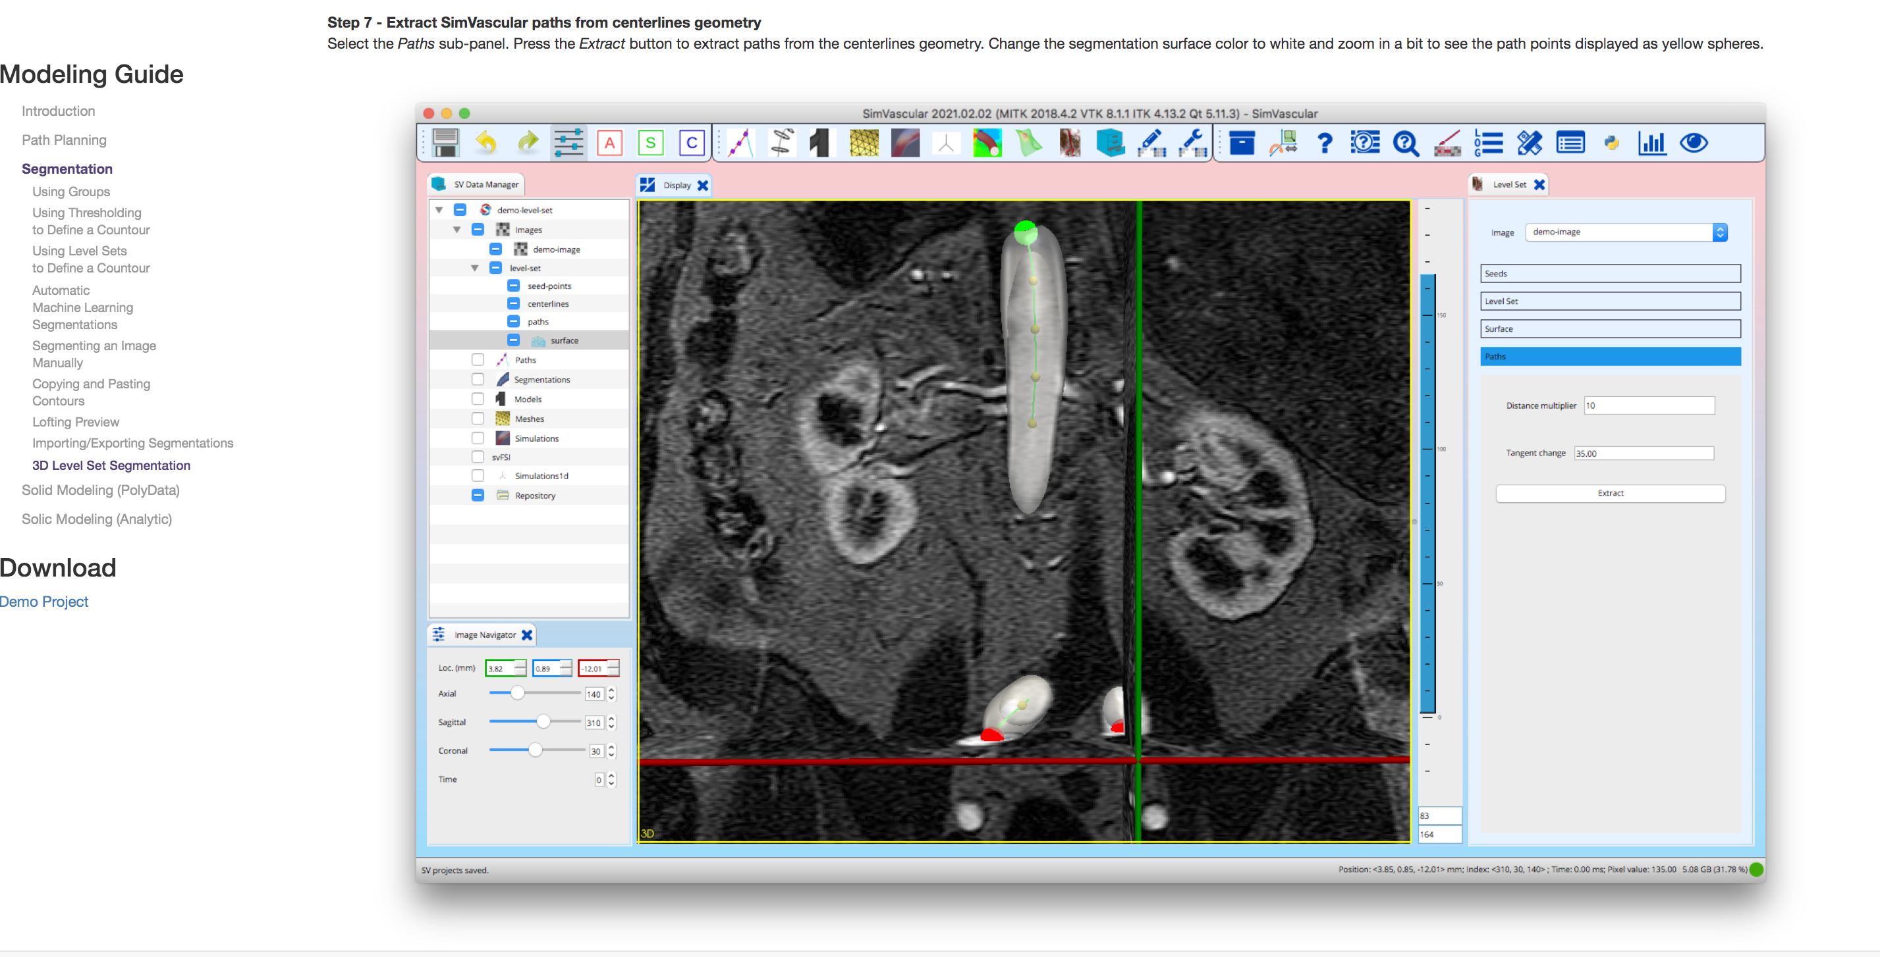The image size is (1880, 957).
Task: Open the Level Set sub-panel
Action: point(1610,301)
